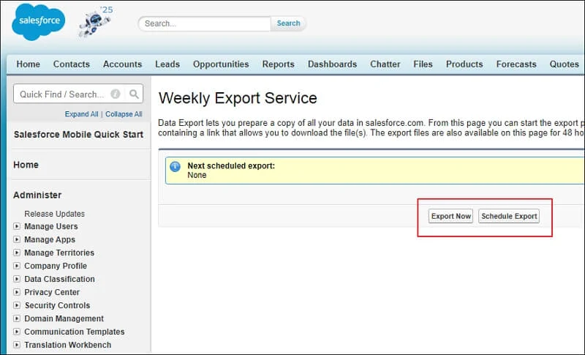Click the Manage Apps label
Screen dimensions: 585x355
50,239
